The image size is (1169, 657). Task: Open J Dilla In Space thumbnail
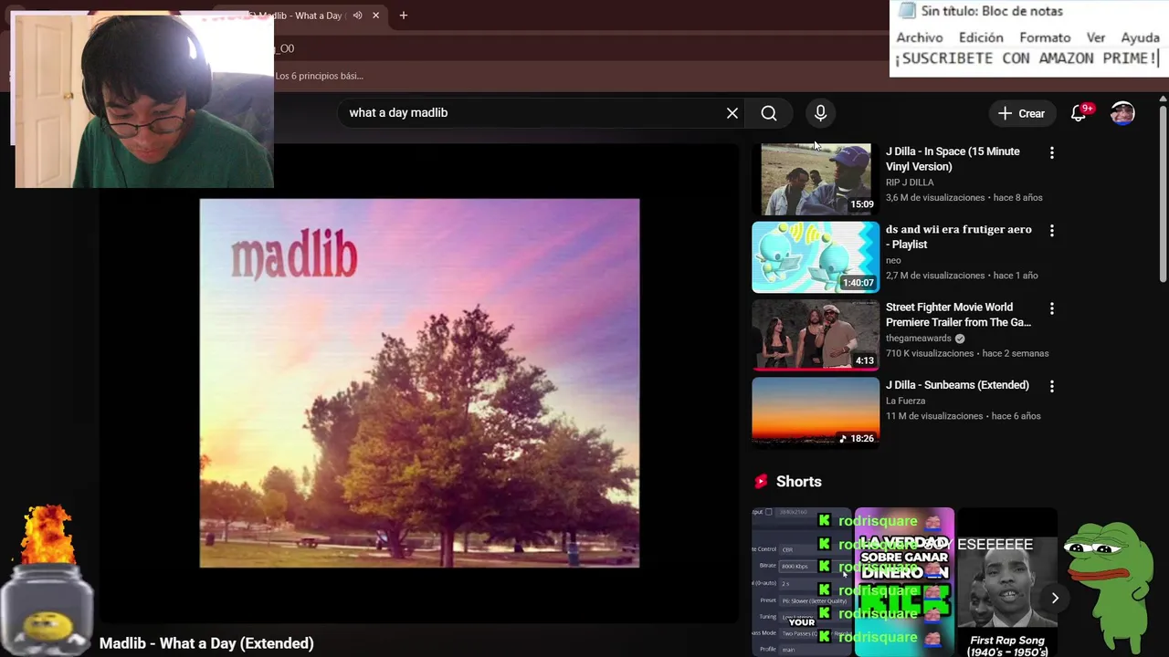click(x=816, y=179)
